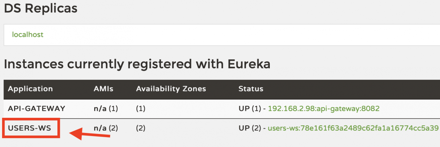Click the UP (1) status text
This screenshot has height=147, width=440.
pyautogui.click(x=250, y=109)
